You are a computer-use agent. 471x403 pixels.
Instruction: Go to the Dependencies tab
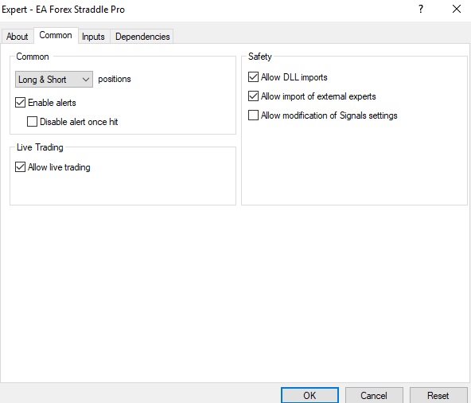tap(142, 37)
